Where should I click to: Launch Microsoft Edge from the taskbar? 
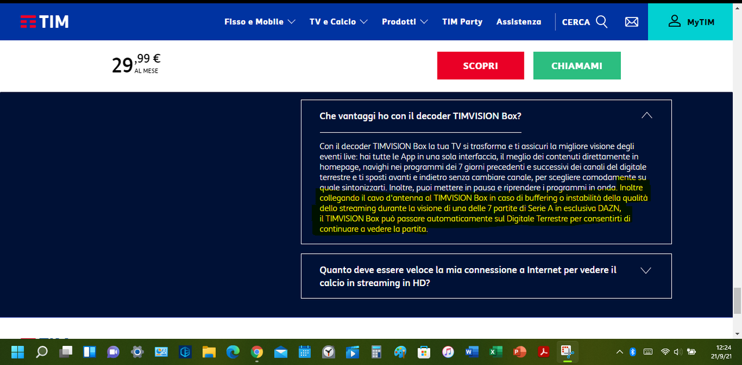coord(233,352)
